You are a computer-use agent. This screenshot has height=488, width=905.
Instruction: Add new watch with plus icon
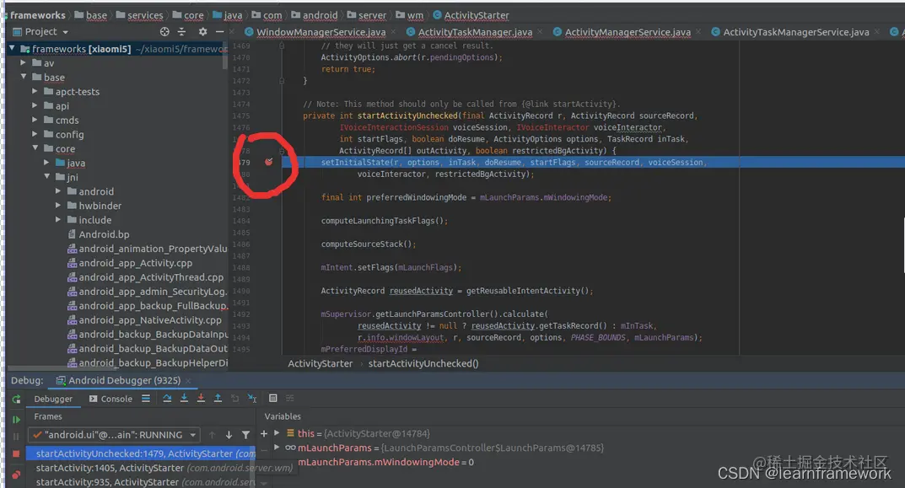point(264,433)
